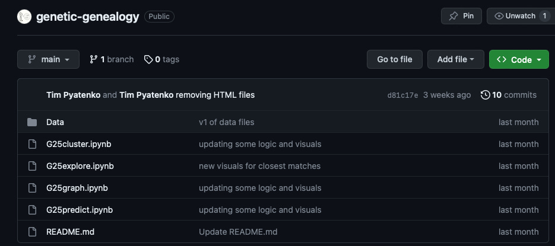
Task: Click the Public visibility badge
Action: [159, 17]
